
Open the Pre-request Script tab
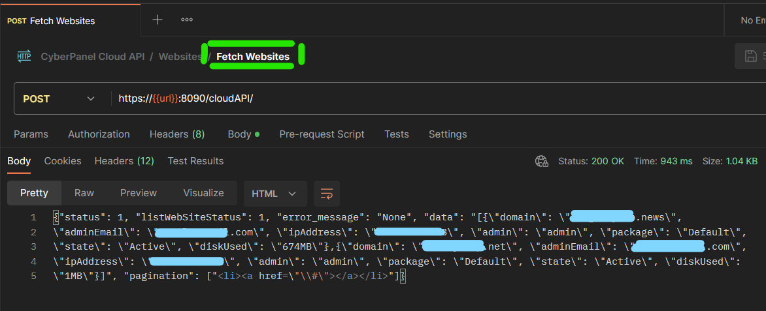tap(322, 134)
